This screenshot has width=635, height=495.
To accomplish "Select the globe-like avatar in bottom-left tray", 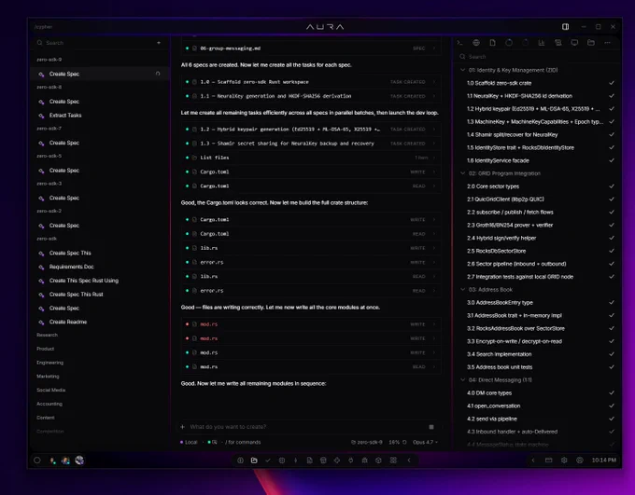I will (x=79, y=461).
